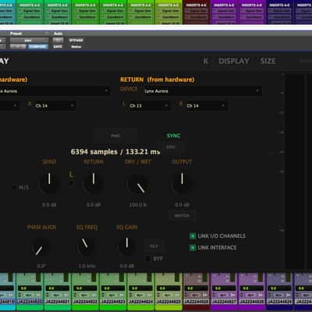Click Signal Gen insert on dark red track
This screenshot has width=312, height=312.
pos(197,11)
